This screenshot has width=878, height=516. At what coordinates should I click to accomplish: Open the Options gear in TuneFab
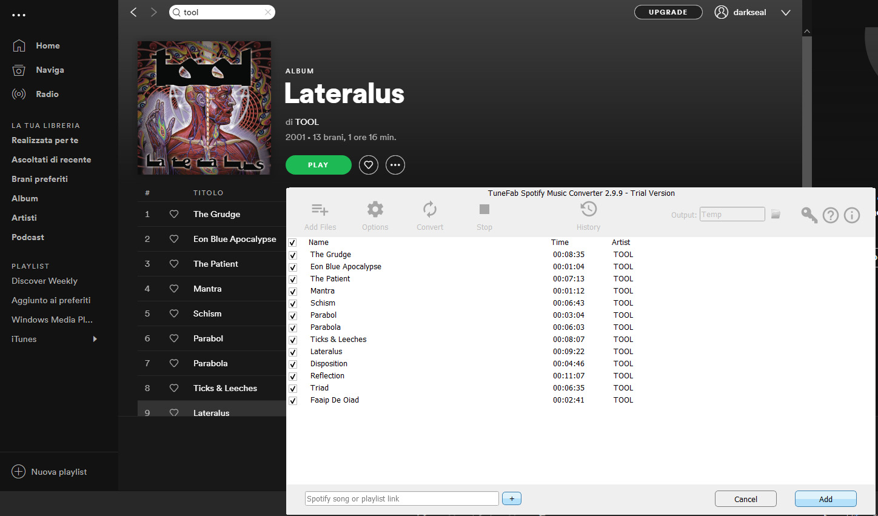(x=375, y=210)
